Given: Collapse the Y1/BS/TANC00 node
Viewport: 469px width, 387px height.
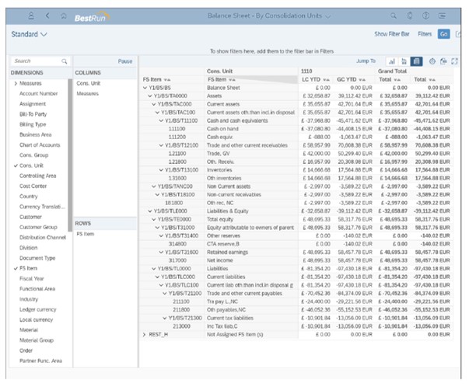Looking at the screenshot, I should pyautogui.click(x=154, y=187).
